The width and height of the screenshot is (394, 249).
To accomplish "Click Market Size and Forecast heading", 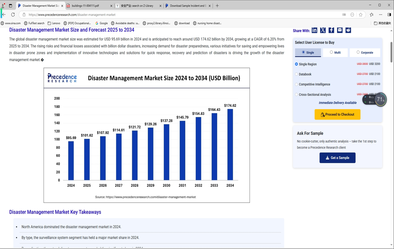I will (x=72, y=30).
